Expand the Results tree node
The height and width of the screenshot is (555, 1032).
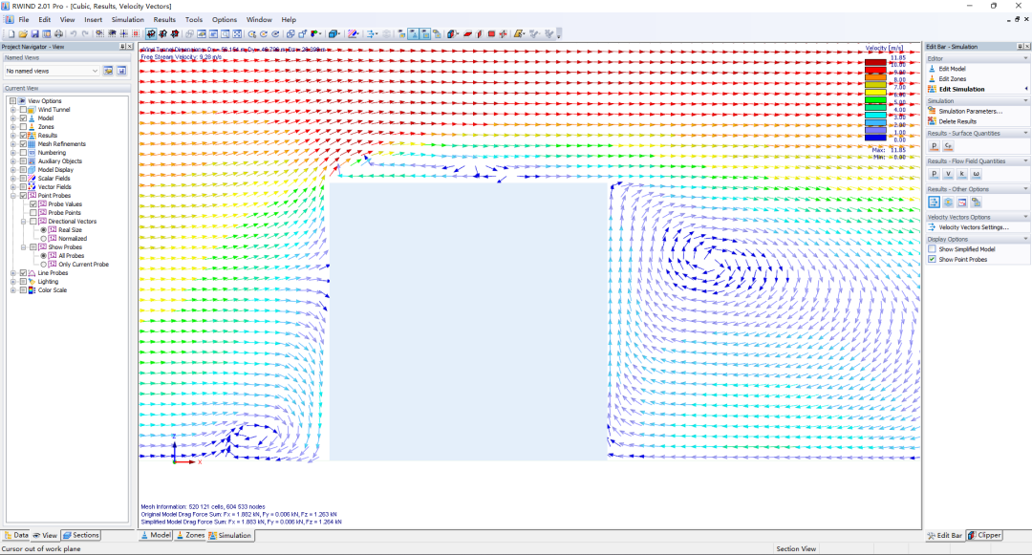13,136
